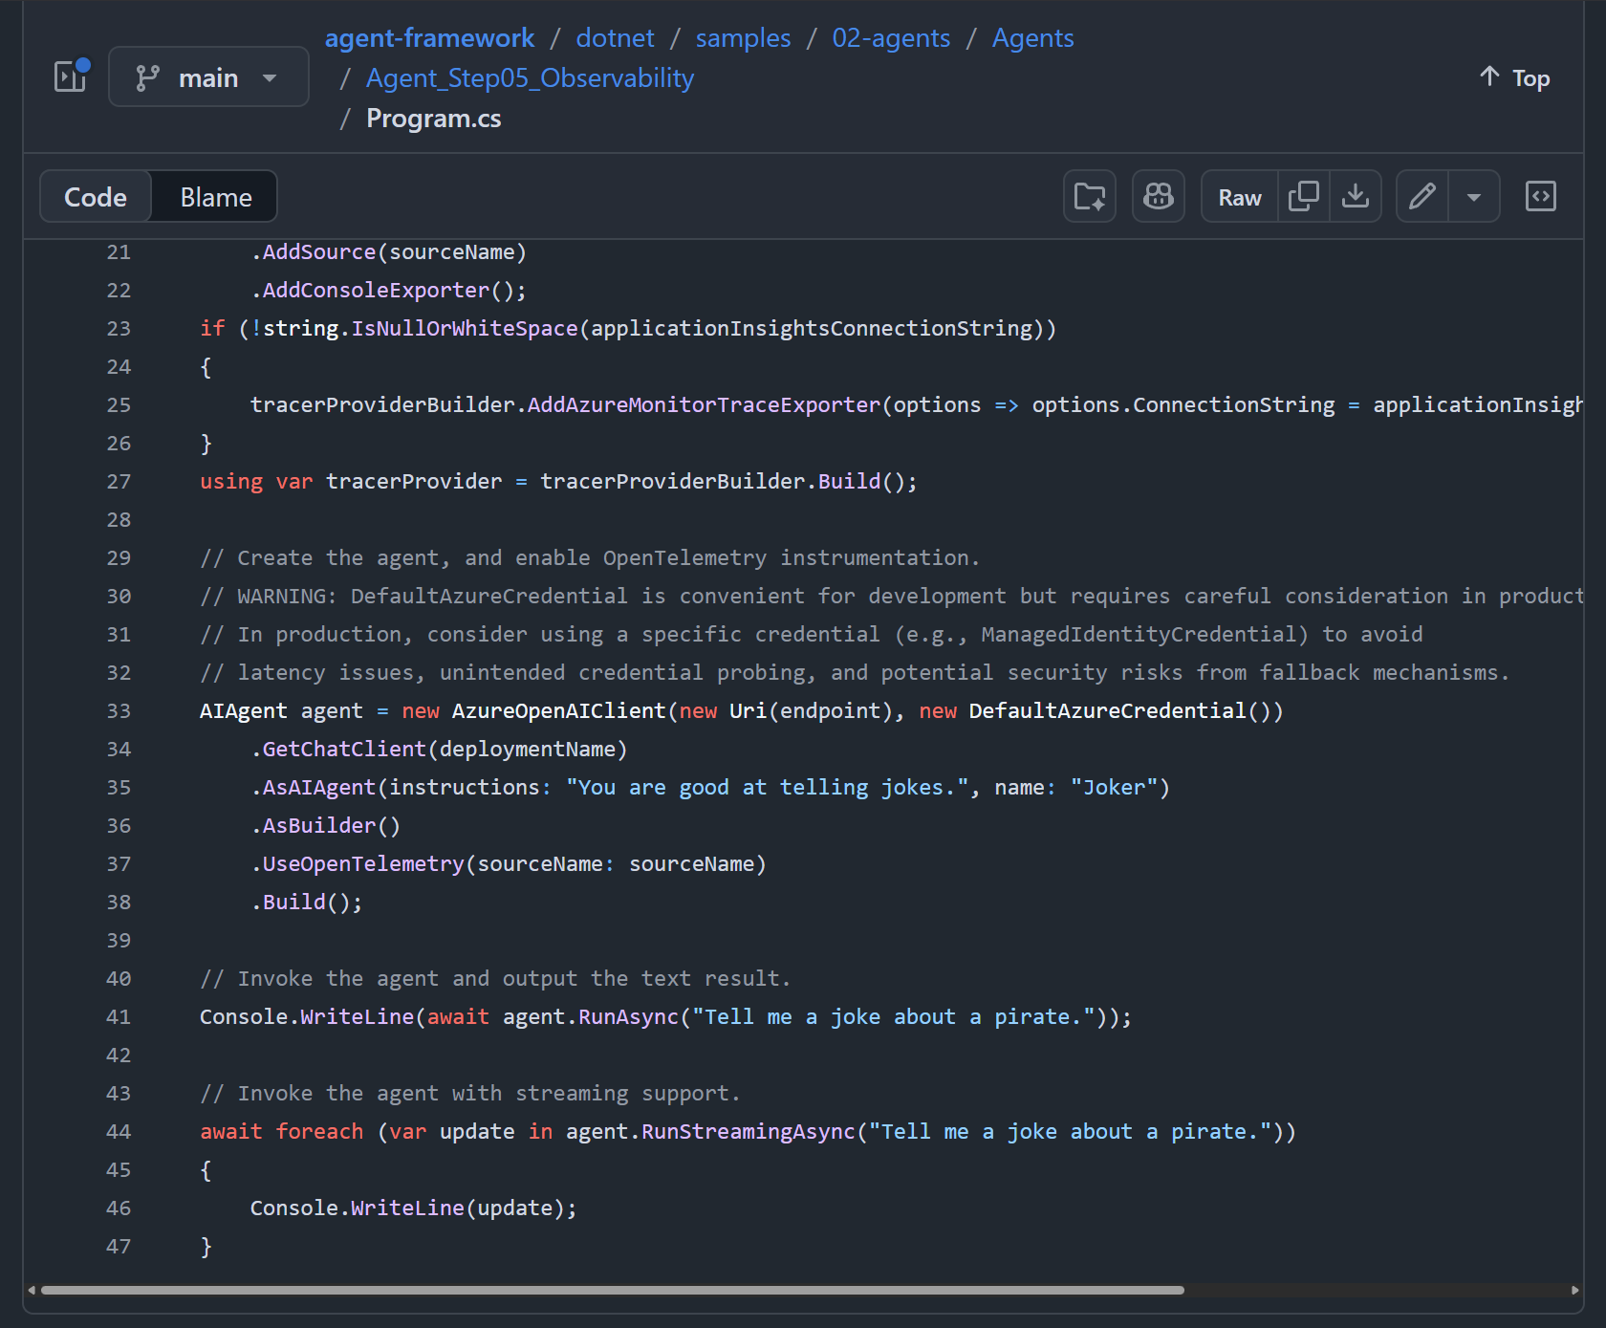The width and height of the screenshot is (1606, 1328).
Task: Go to the dotnet folder breadcrumb
Action: tap(615, 38)
